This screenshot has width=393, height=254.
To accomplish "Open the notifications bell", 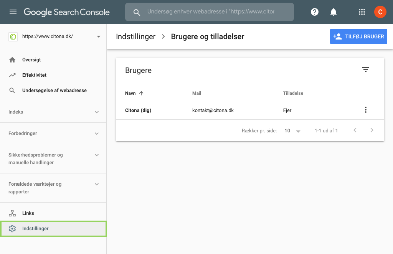I will 334,12.
